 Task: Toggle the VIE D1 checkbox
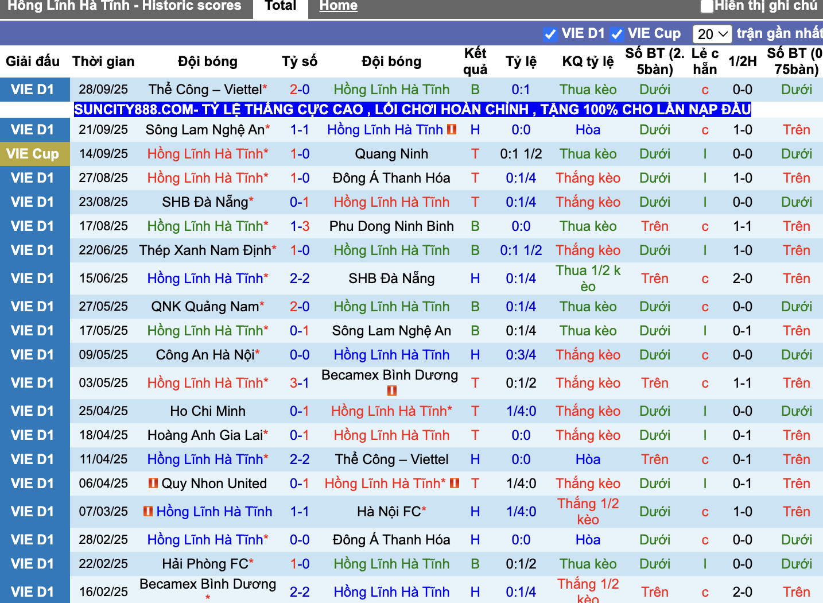(550, 34)
